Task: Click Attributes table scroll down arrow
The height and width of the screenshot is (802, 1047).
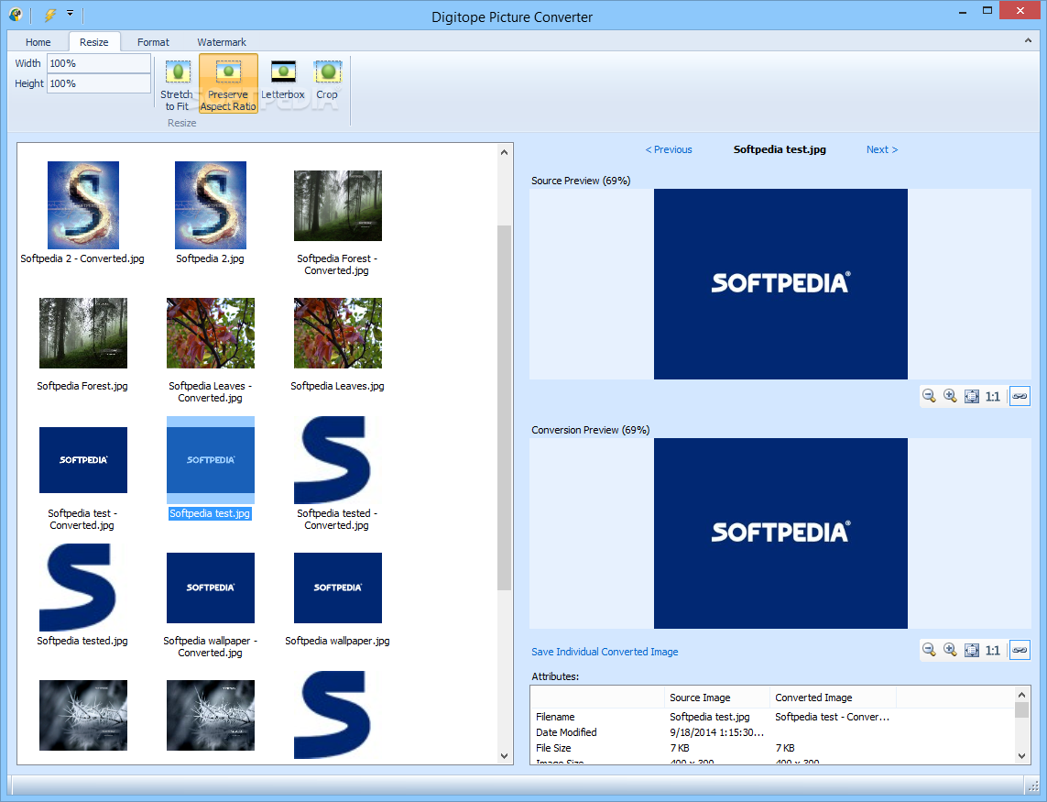Action: [x=1021, y=756]
